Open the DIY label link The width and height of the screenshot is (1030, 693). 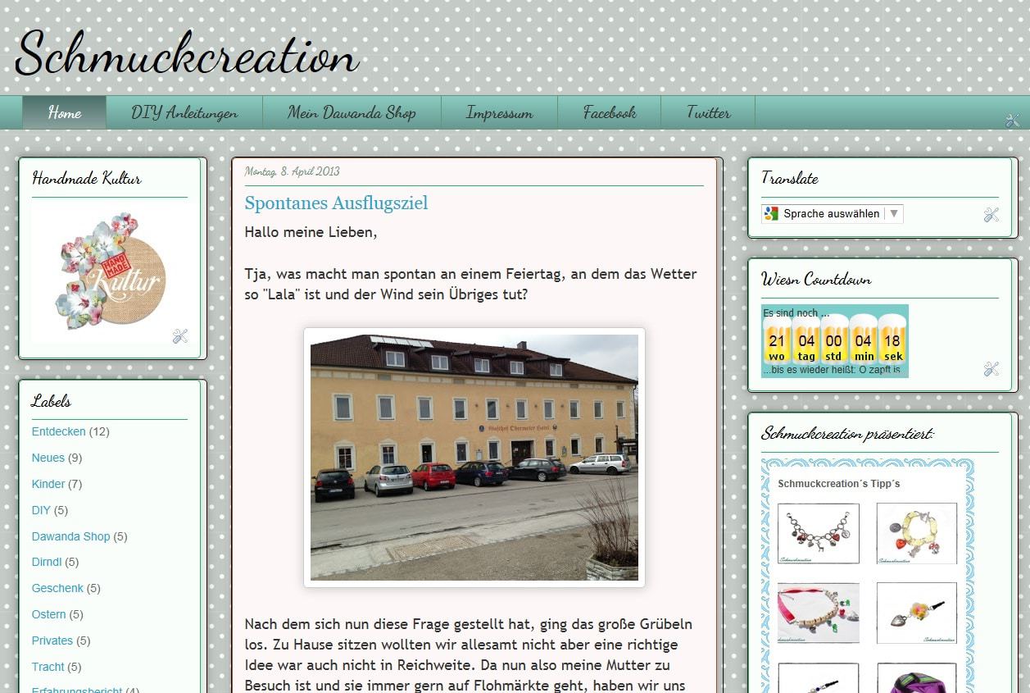tap(41, 510)
